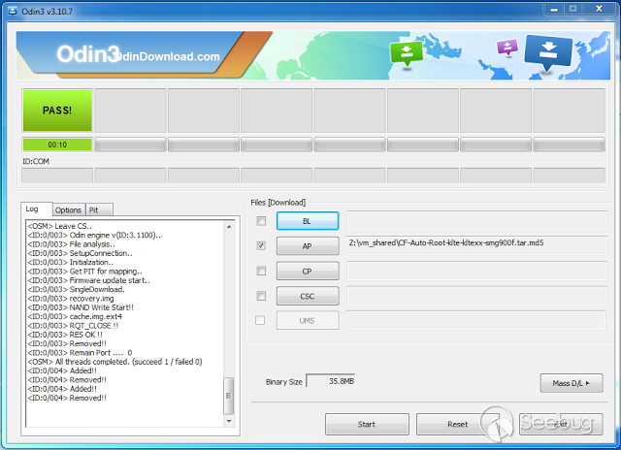
Task: Uncheck the AP file checkbox
Action: (261, 245)
